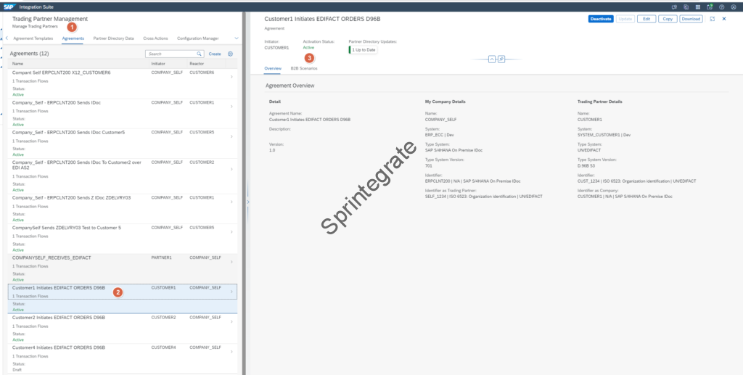
Task: Close the agreement detail panel
Action: 723,19
